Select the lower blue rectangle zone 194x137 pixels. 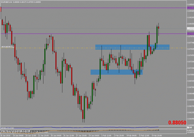(x=116, y=72)
